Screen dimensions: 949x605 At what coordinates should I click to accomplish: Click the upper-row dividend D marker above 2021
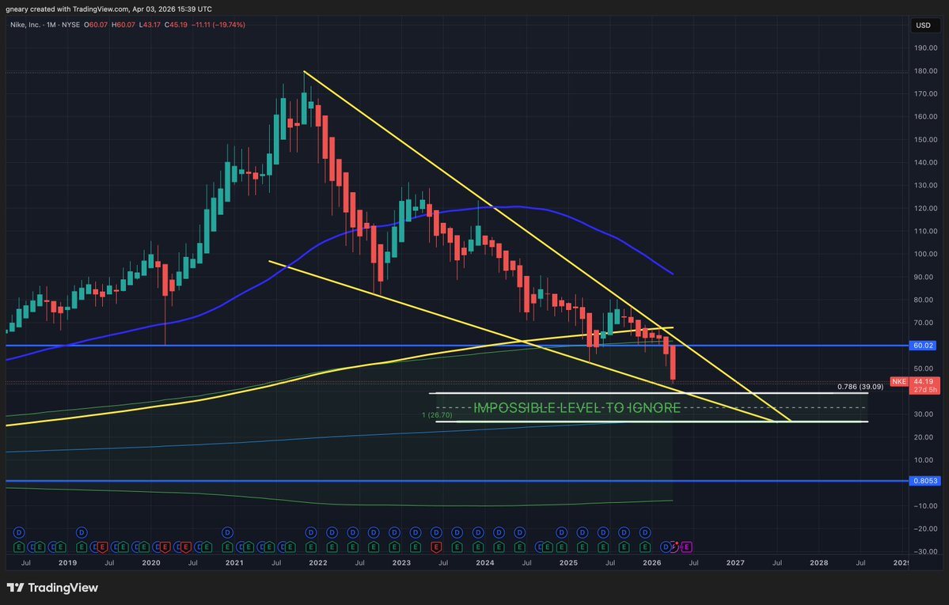(x=228, y=532)
